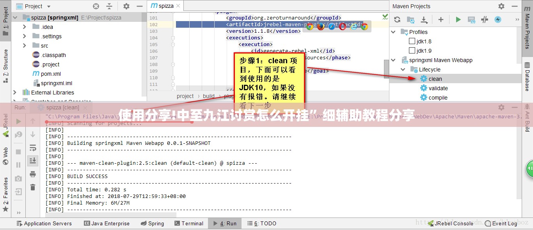533x230 pixels.
Task: Toggle Maven offline mode icon
Action: coord(485,20)
